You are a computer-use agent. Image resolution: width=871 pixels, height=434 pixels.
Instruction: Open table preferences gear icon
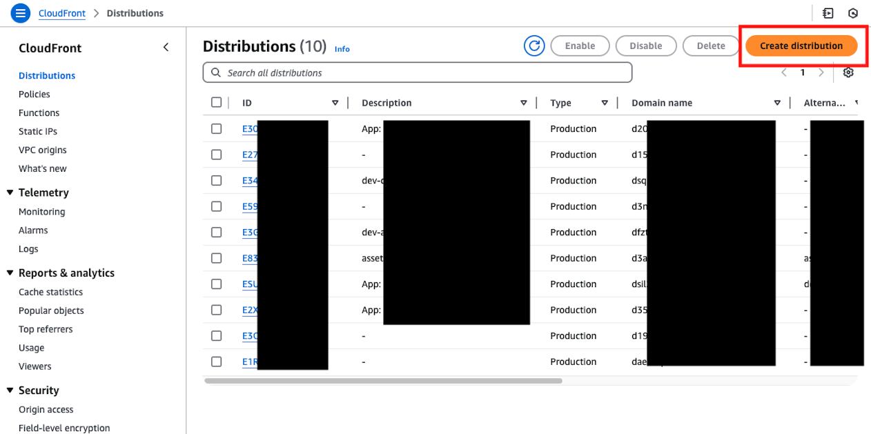coord(849,72)
